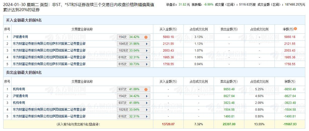Open 拉萨东环路第一证券营业部 broker name link
Image resolution: width=309 pixels, height=131 pixels.
tap(49, 64)
